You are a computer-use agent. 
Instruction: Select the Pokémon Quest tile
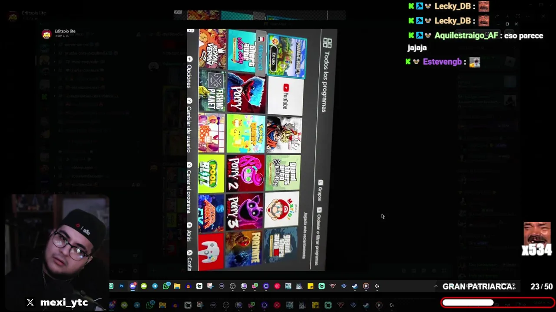click(x=245, y=134)
